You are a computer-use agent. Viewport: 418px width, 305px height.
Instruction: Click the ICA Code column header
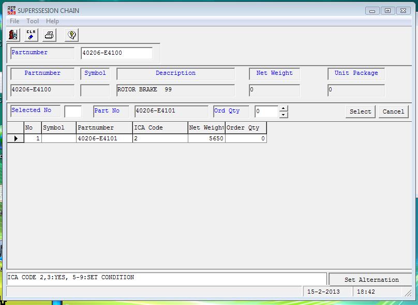pyautogui.click(x=160, y=127)
